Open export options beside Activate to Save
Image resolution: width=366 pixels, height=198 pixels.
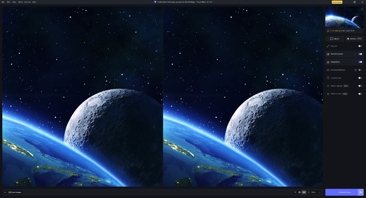(361, 192)
